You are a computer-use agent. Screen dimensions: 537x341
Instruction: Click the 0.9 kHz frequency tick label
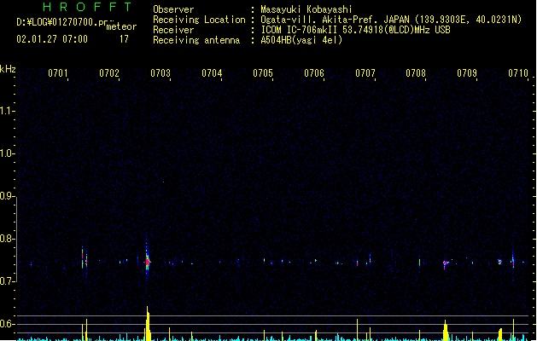(x=6, y=196)
